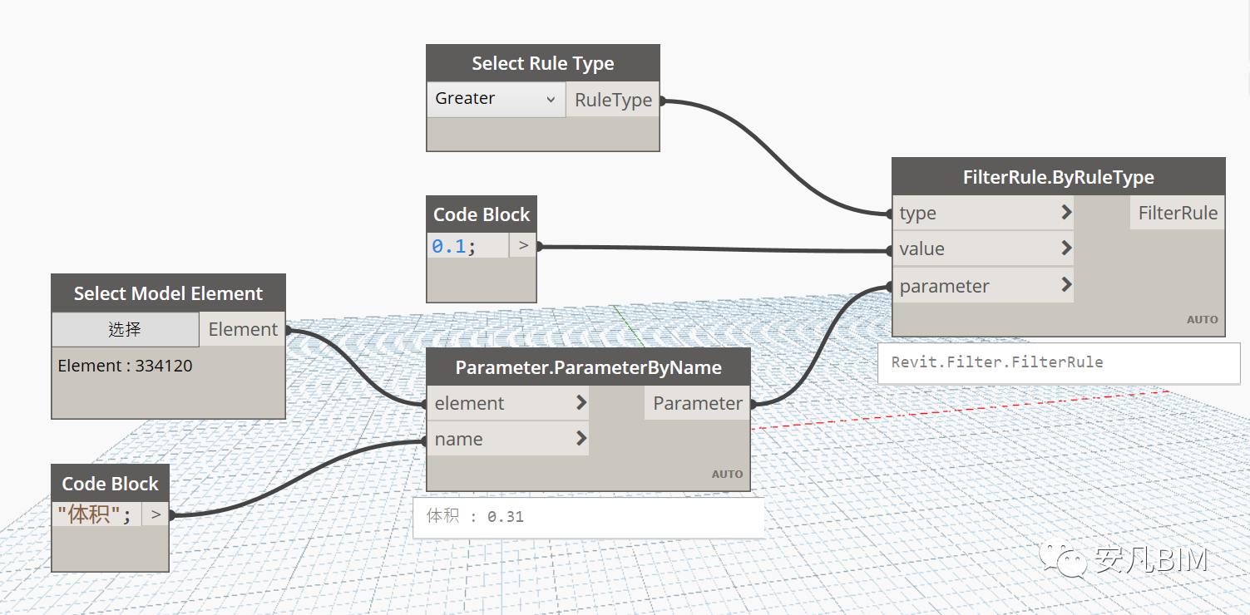Open the Greater rule type dropdown

coord(496,99)
